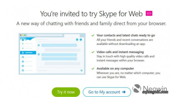This screenshot has height=97, width=171.
Task: Click the add contact plus icon in illustration
Action: pyautogui.click(x=23, y=48)
